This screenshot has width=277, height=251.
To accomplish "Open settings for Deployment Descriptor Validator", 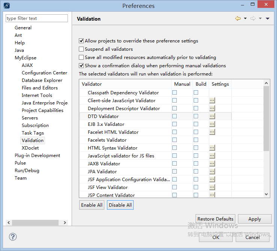I will [212, 108].
